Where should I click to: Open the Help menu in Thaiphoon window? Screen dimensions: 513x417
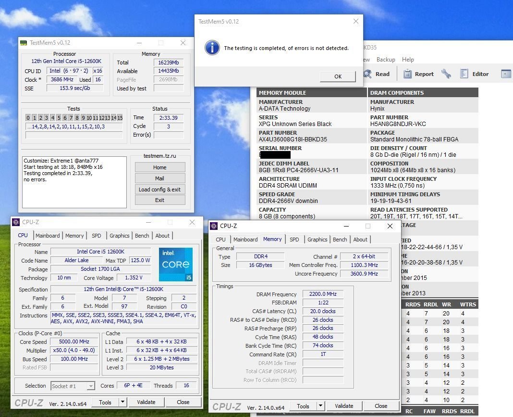(408, 60)
